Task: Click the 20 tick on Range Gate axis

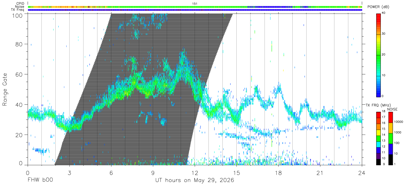Action: (x=19, y=135)
